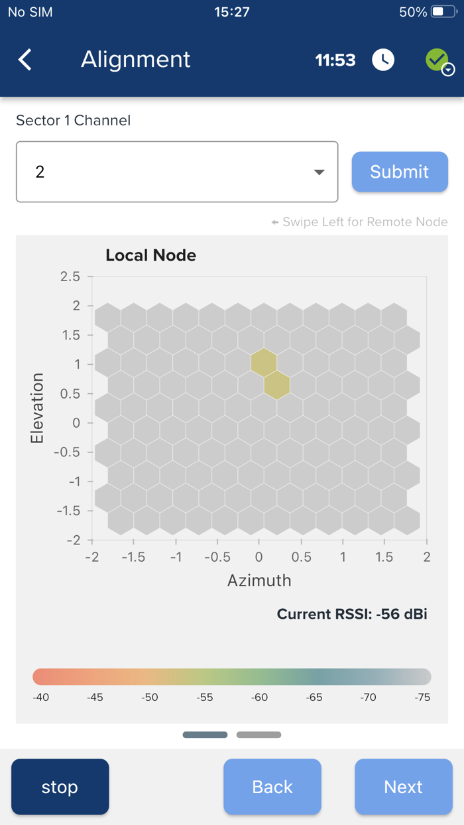Tap the Current RSSI reading
This screenshot has width=464, height=825.
(x=352, y=614)
